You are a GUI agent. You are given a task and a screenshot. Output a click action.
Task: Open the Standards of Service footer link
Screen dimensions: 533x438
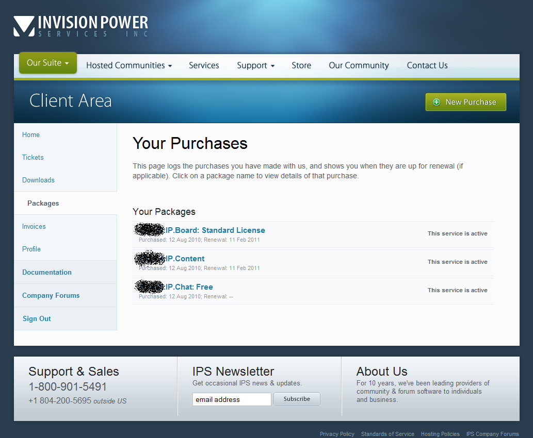[x=387, y=434]
